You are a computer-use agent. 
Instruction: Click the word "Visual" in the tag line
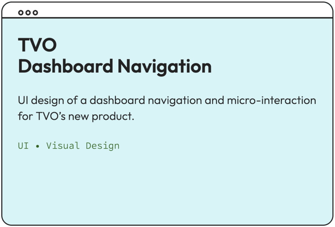tap(63, 146)
